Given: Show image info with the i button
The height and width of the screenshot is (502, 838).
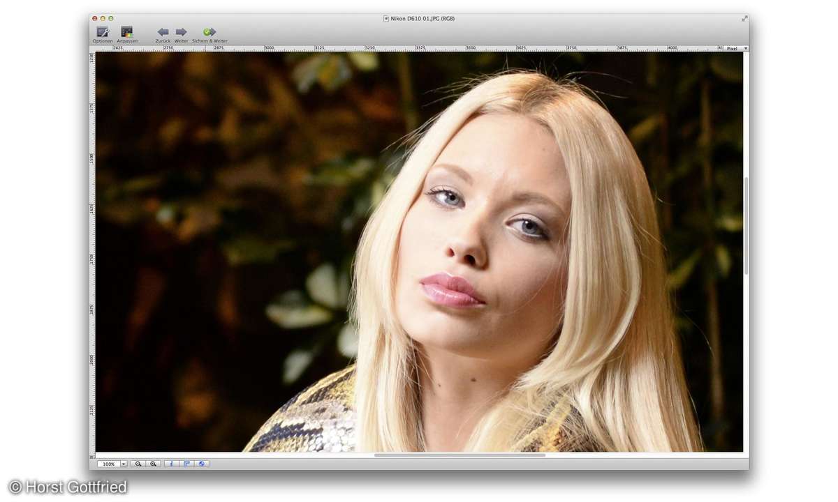Looking at the screenshot, I should pos(172,464).
